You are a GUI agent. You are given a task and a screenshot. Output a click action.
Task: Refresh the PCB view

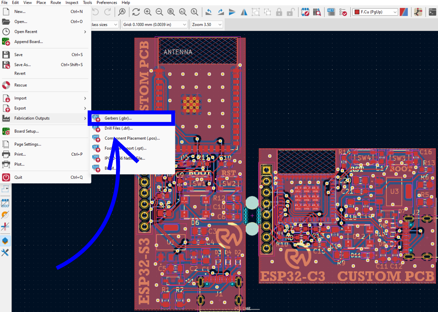(136, 12)
